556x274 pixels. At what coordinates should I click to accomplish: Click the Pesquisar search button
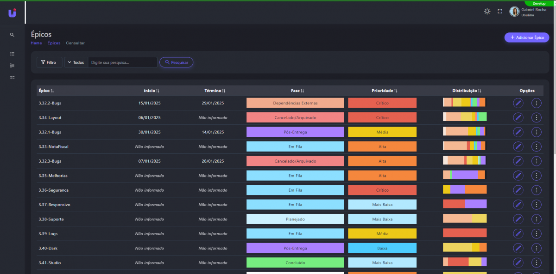(177, 62)
